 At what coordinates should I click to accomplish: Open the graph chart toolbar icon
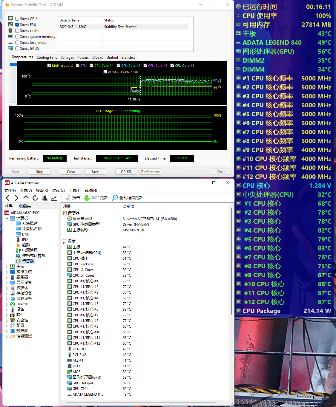click(54, 198)
